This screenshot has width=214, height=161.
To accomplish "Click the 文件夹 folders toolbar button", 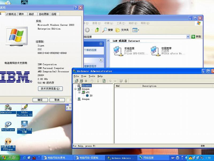I will [x=122, y=30].
